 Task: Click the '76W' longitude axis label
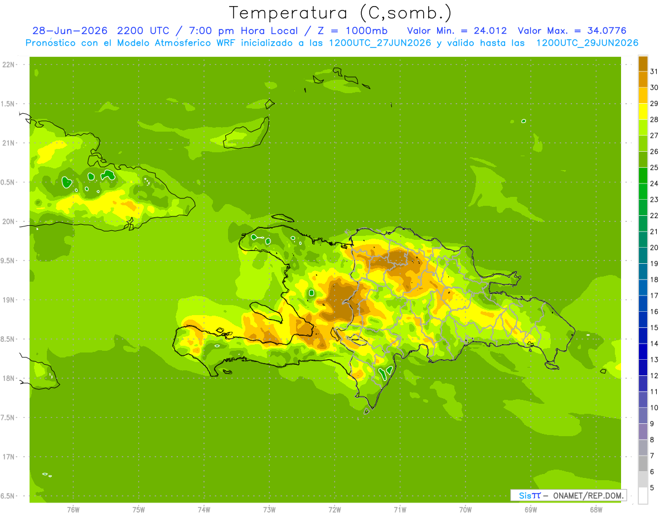[73, 510]
